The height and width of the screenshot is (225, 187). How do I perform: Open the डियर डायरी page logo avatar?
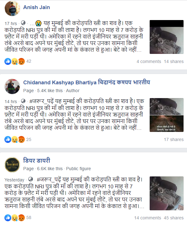coord(12,165)
